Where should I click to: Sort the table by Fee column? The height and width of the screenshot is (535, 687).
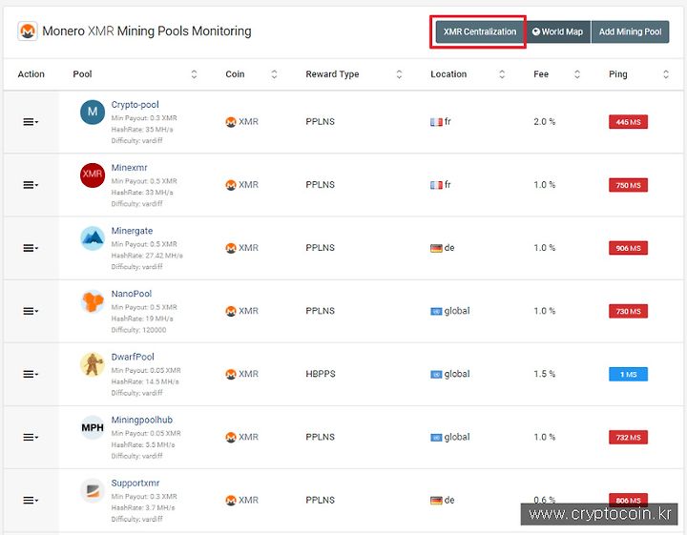pos(577,74)
